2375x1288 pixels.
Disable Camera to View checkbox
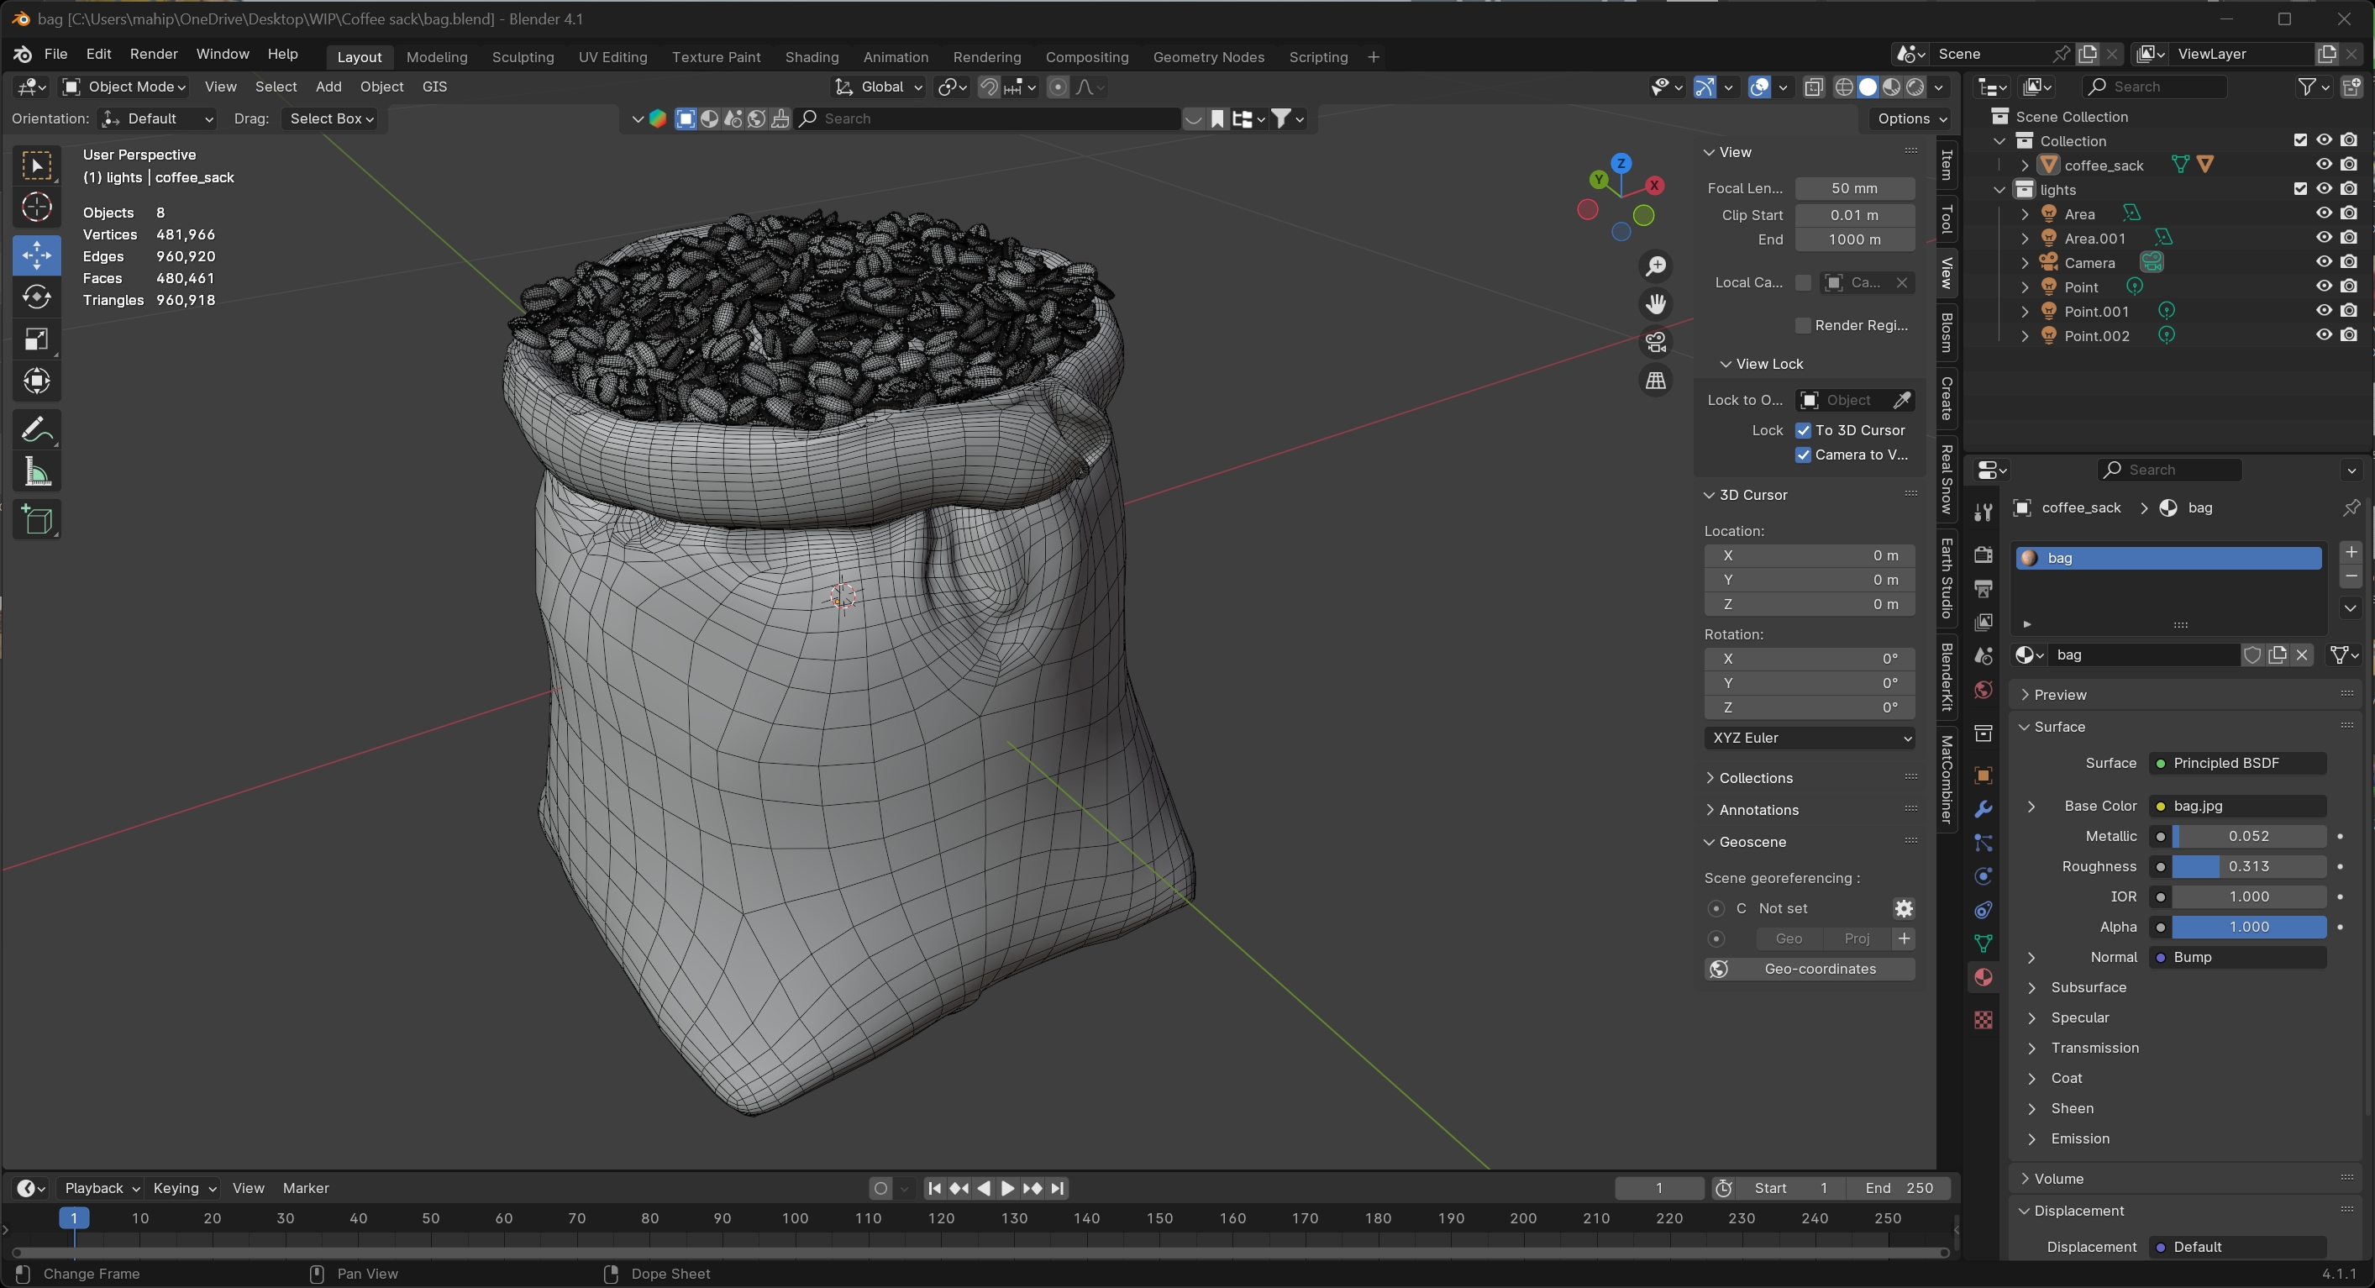(1804, 455)
